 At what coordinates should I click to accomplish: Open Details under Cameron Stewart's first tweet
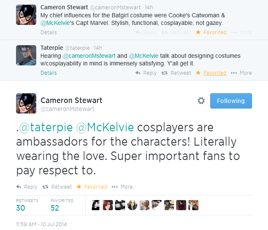tap(48, 32)
